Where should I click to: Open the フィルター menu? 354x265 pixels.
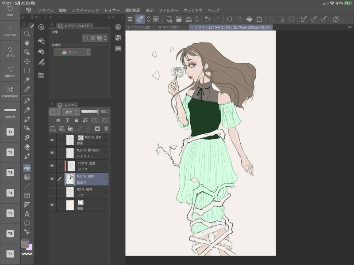point(168,10)
